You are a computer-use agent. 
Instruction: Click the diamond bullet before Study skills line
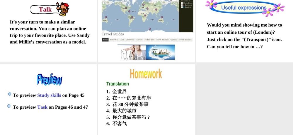coord(10,94)
